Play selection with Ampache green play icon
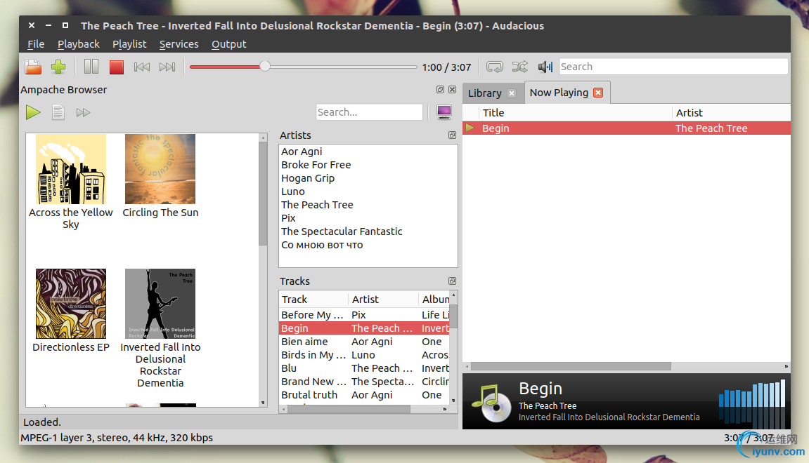 pos(33,112)
